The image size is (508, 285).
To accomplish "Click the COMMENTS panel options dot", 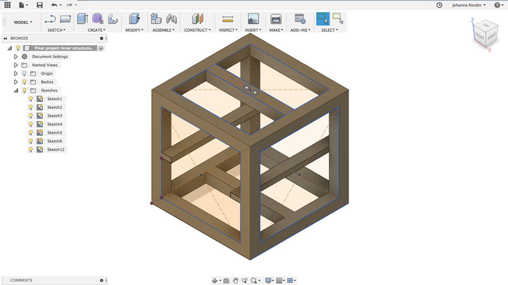I will point(102,280).
